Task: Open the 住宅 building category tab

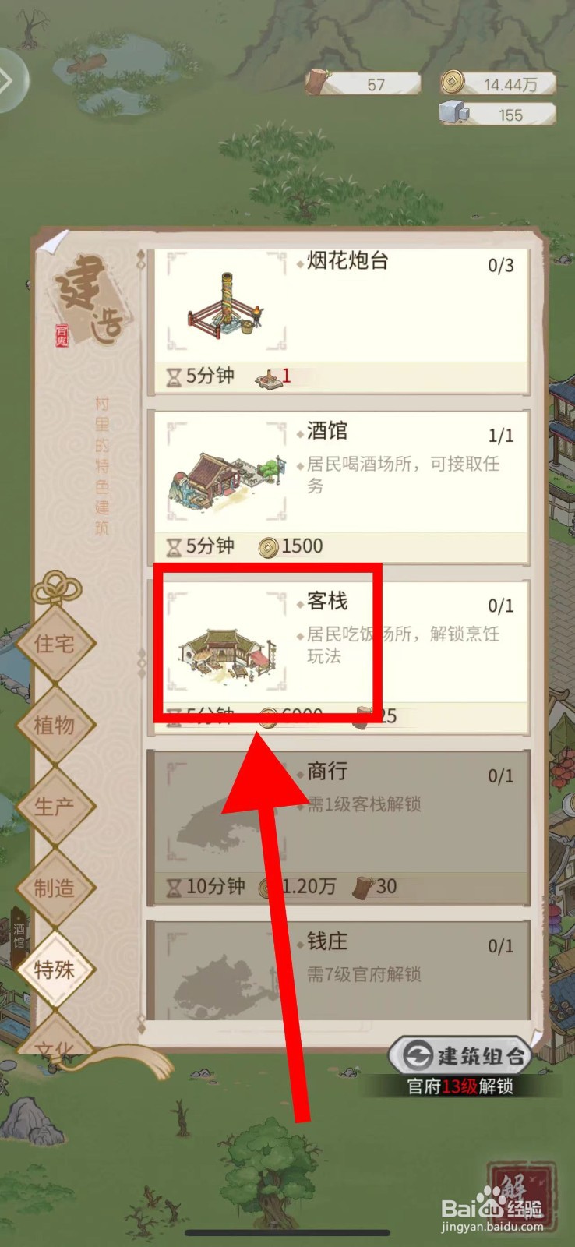Action: [54, 644]
